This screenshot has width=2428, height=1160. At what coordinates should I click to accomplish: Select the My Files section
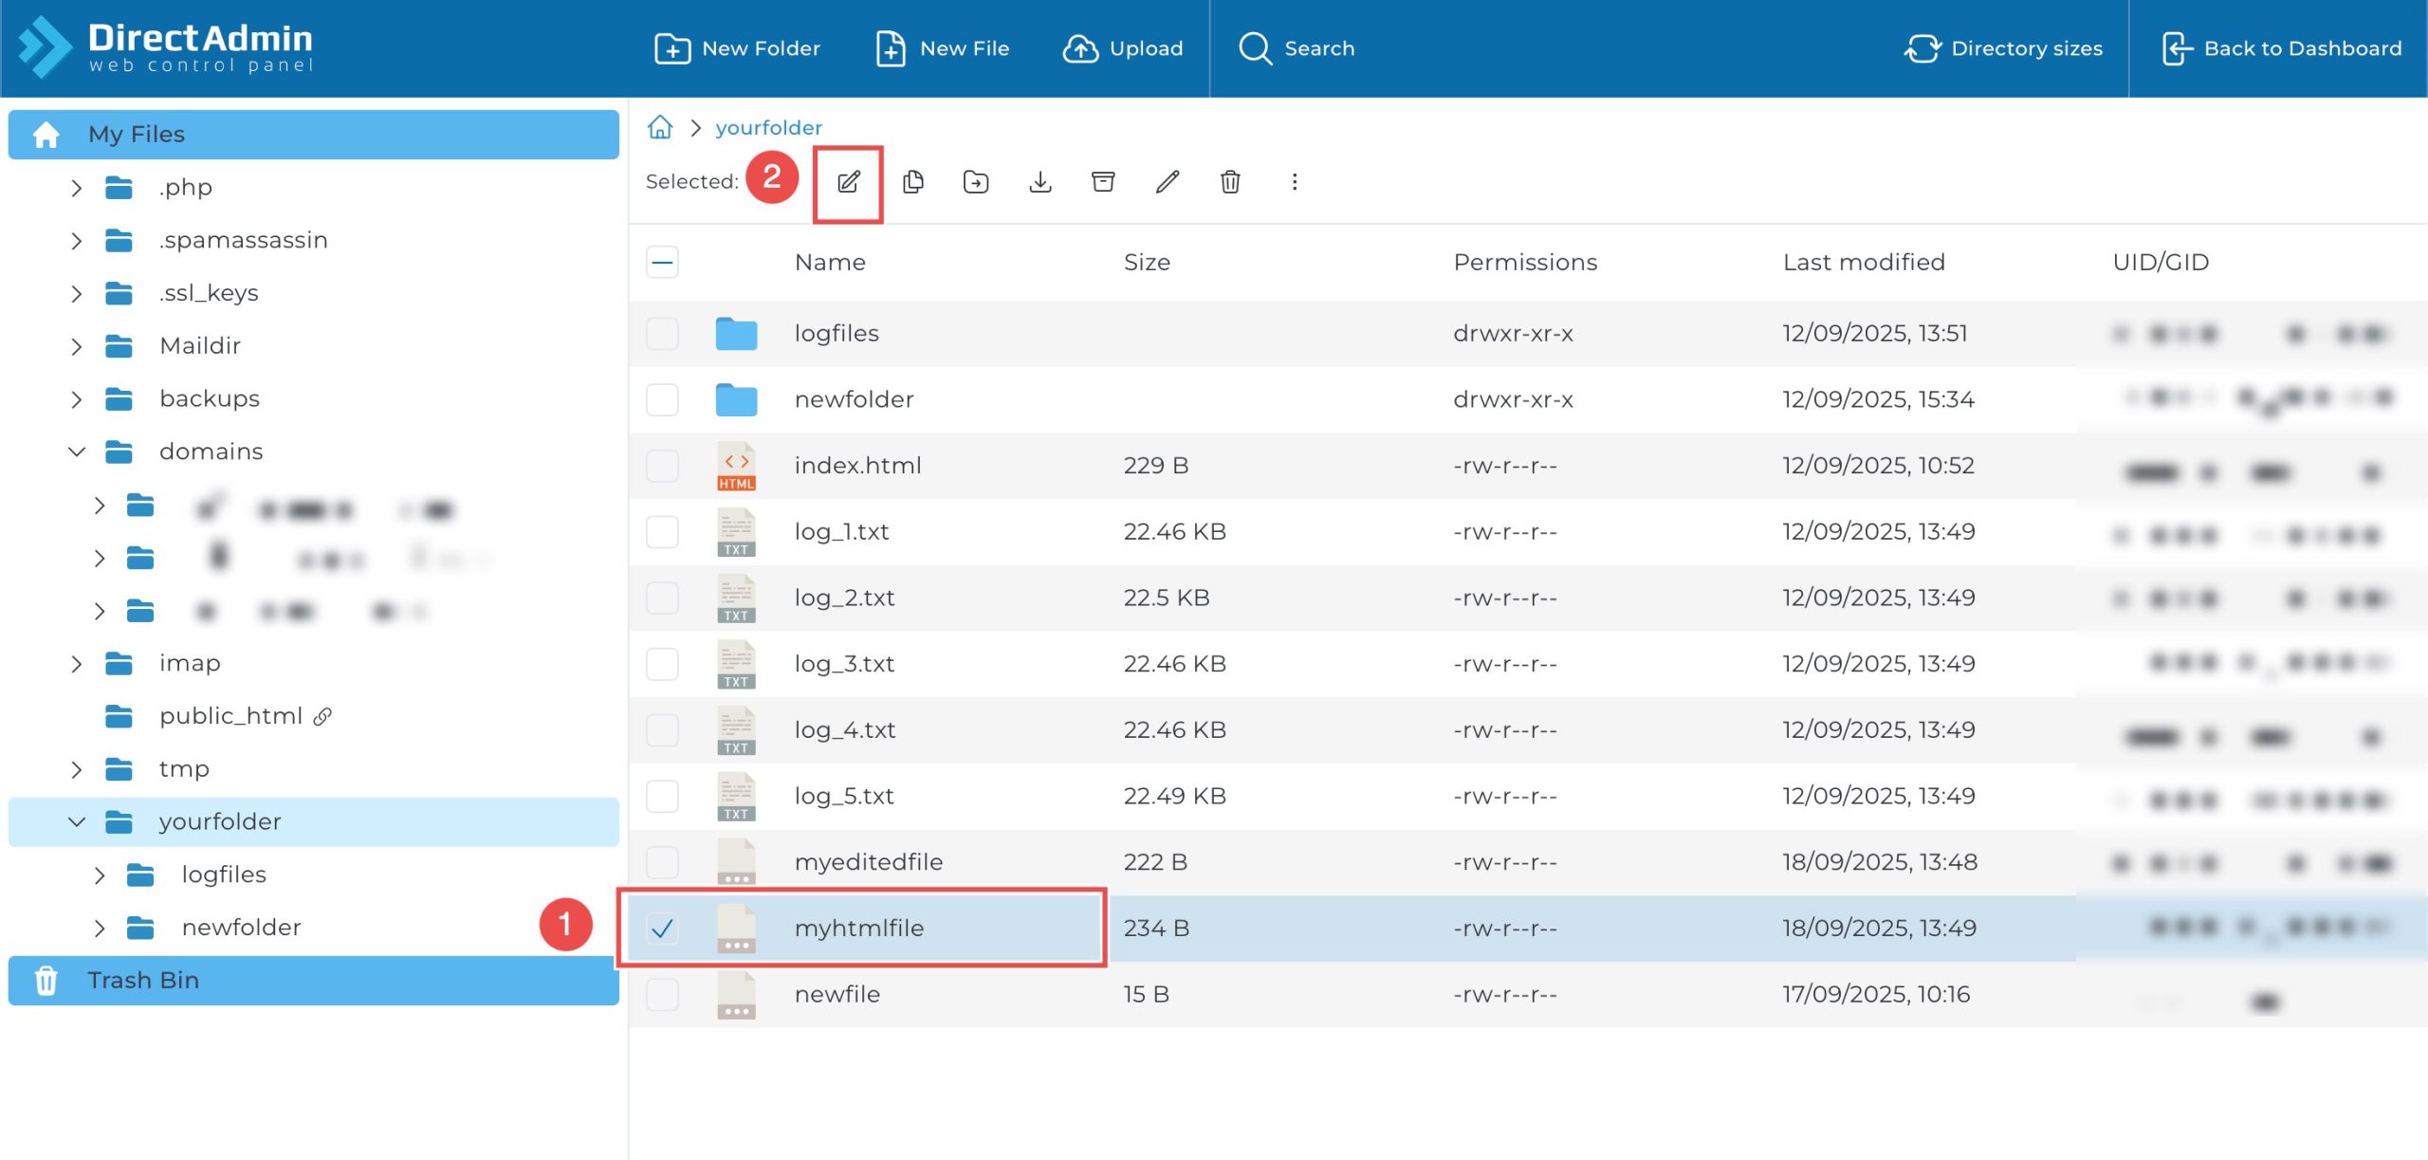[x=137, y=135]
